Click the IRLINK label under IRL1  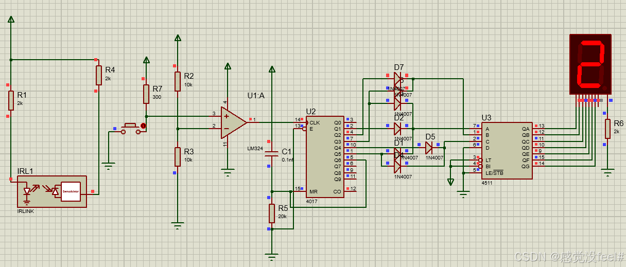(26, 211)
